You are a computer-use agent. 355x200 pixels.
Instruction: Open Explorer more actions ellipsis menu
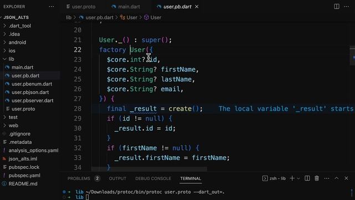(52, 7)
